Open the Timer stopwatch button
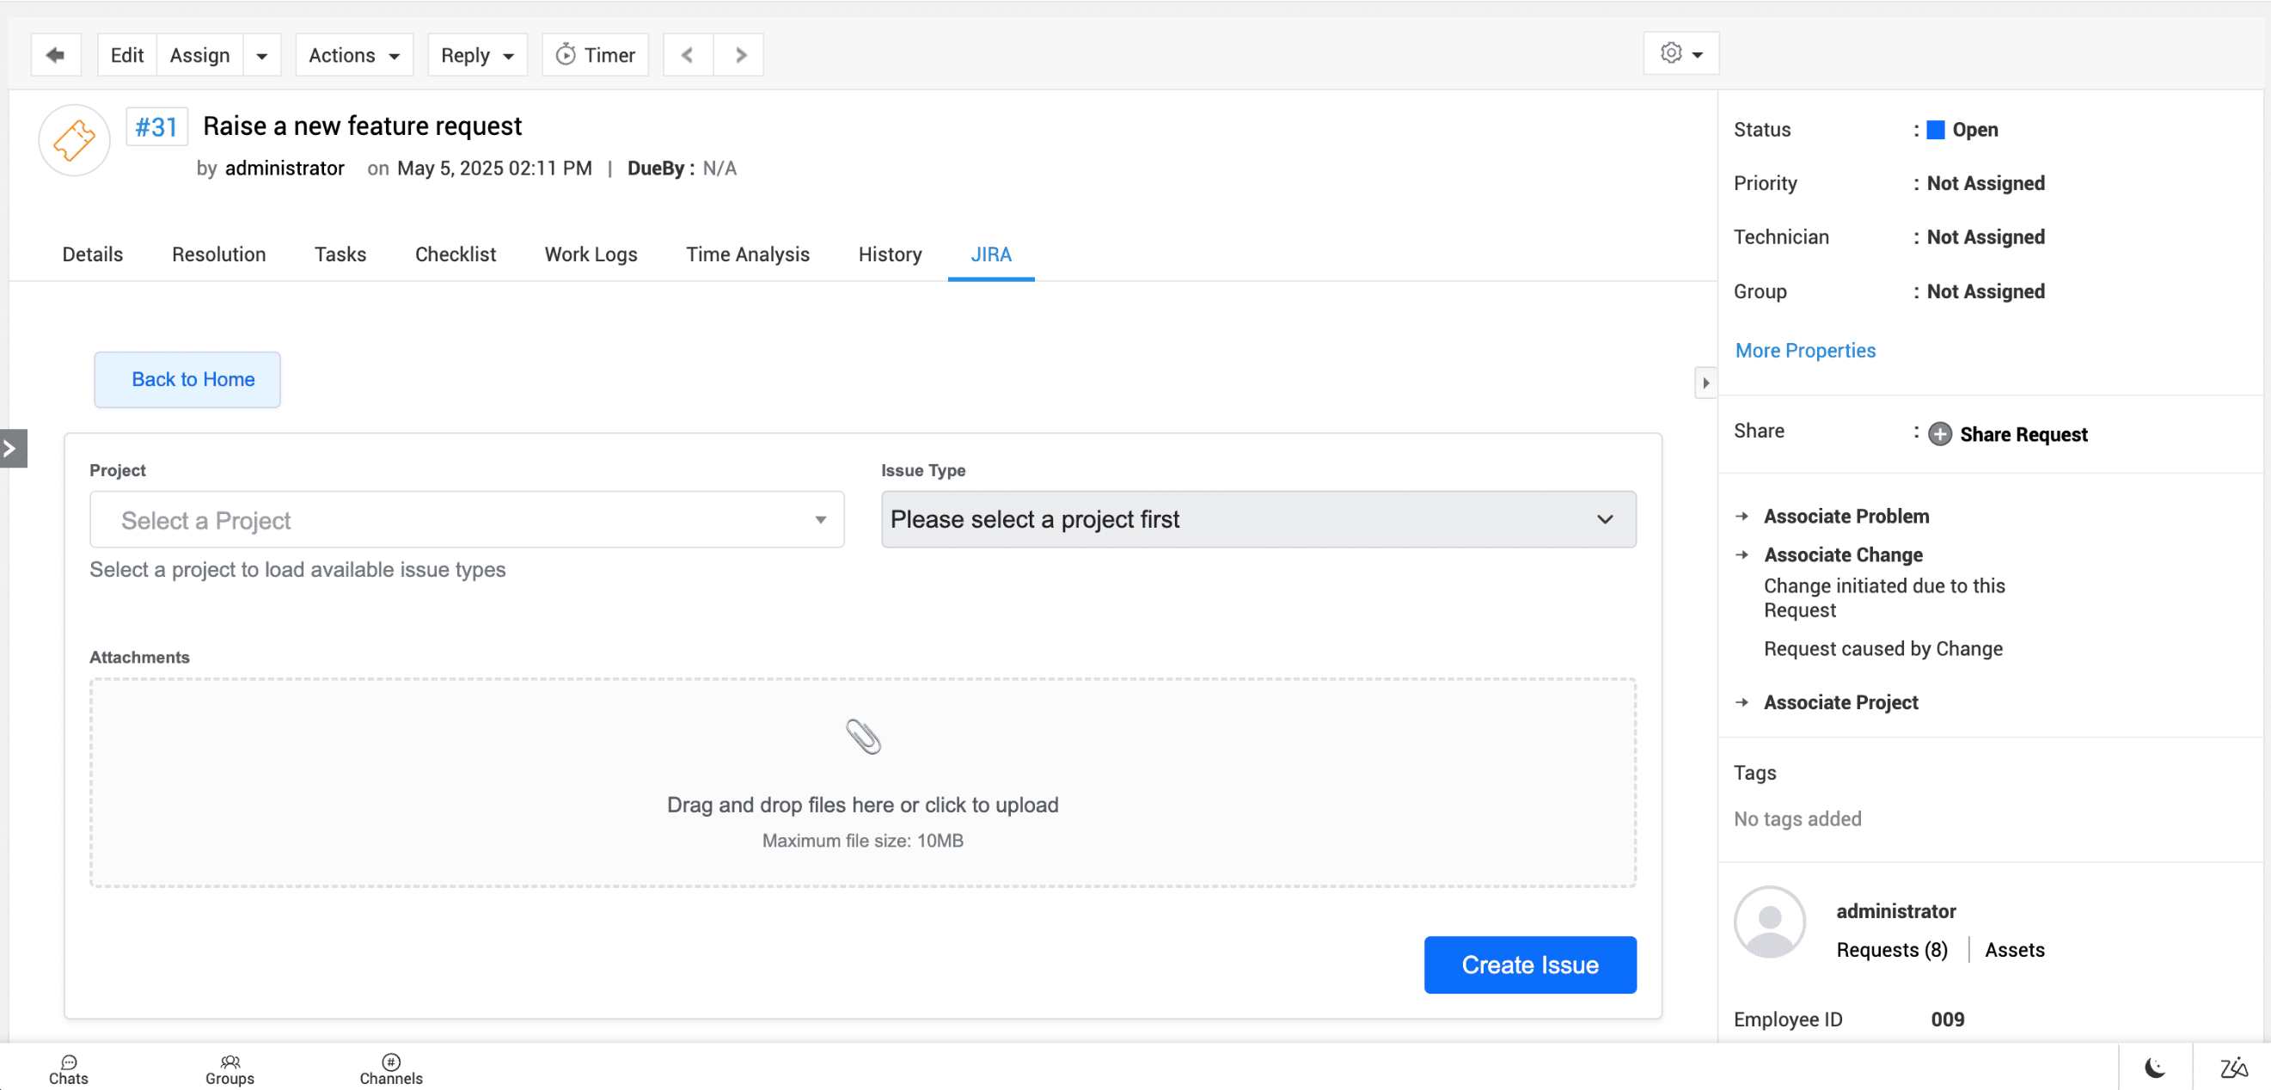 595,55
